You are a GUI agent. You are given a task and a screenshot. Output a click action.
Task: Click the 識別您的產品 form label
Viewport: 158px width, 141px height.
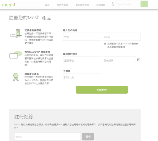70,54
